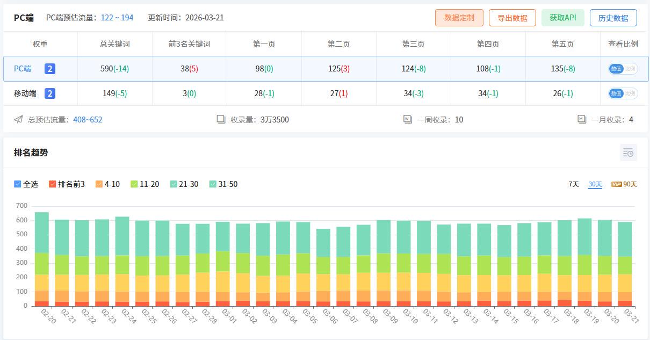Click the PC端 weight badge 2
Image resolution: width=650 pixels, height=340 pixels.
coord(50,69)
